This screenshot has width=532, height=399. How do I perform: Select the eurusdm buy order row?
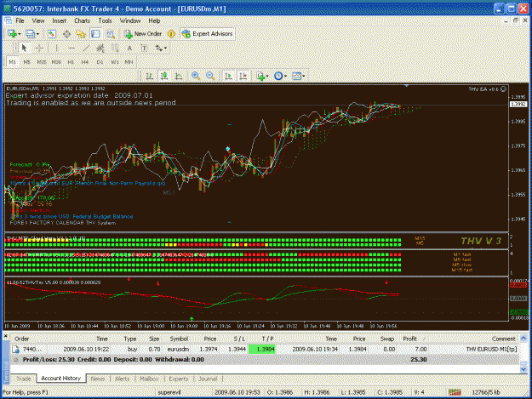tap(265, 349)
